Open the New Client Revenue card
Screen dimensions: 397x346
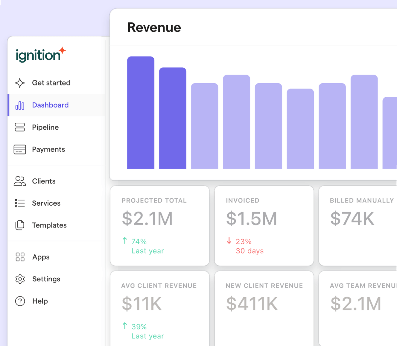click(264, 309)
